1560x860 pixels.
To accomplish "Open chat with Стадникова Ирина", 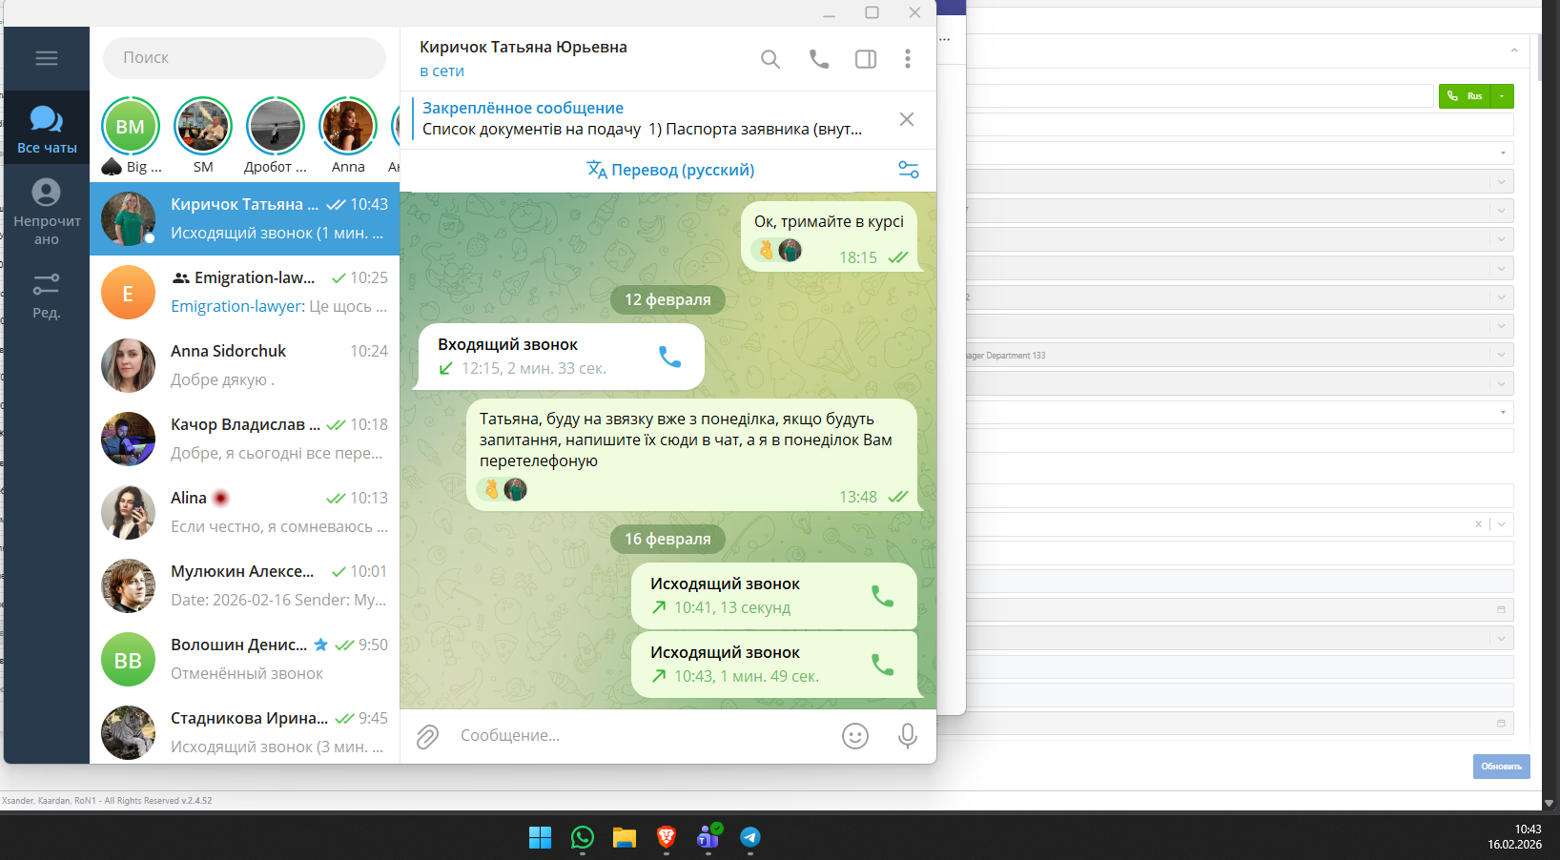I will tap(245, 732).
